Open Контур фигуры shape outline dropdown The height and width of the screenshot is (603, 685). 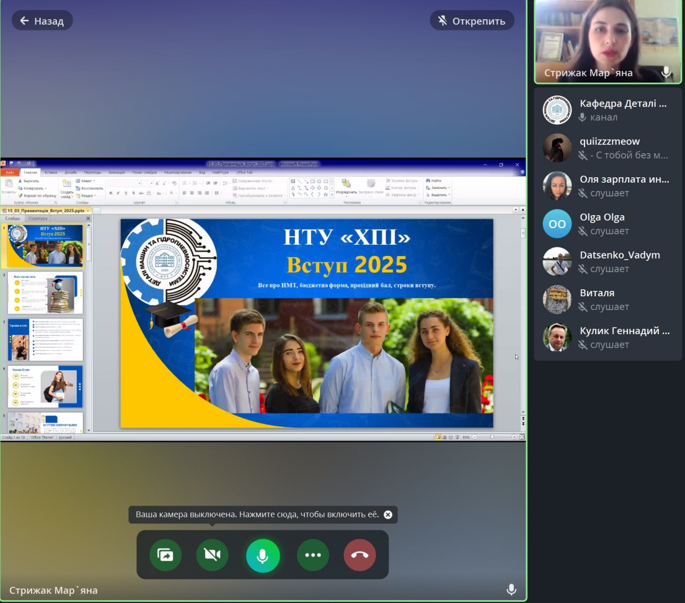403,188
